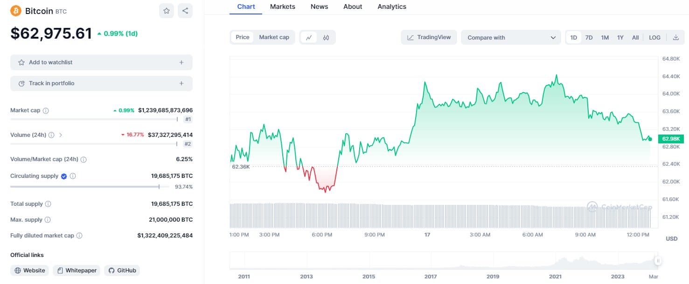Open the Compare with dropdown

[x=511, y=38]
